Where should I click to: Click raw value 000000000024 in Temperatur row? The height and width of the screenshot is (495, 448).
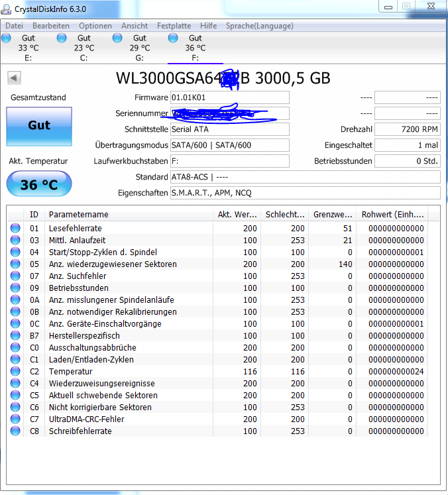(396, 372)
